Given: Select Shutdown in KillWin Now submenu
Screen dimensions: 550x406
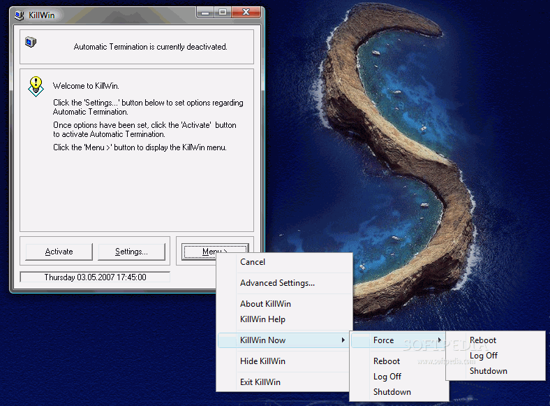Looking at the screenshot, I should point(399,392).
